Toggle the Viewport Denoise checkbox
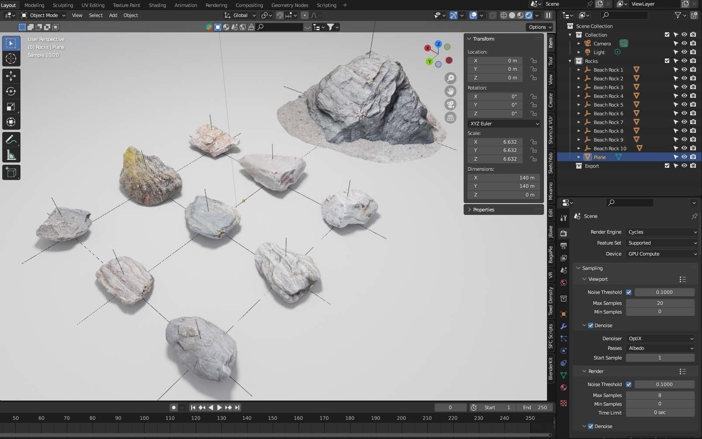 (x=591, y=325)
